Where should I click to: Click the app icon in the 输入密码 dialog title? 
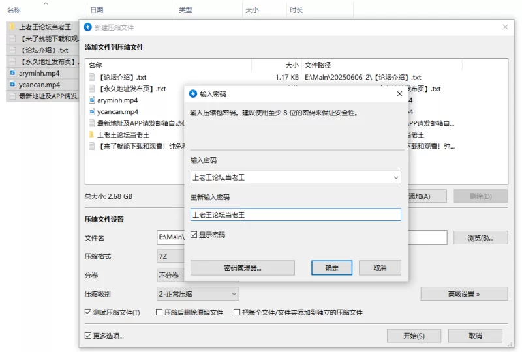pyautogui.click(x=193, y=94)
